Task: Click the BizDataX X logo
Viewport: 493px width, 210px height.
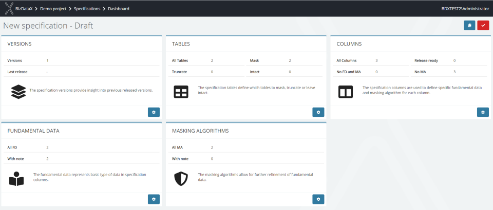Action: pos(9,9)
